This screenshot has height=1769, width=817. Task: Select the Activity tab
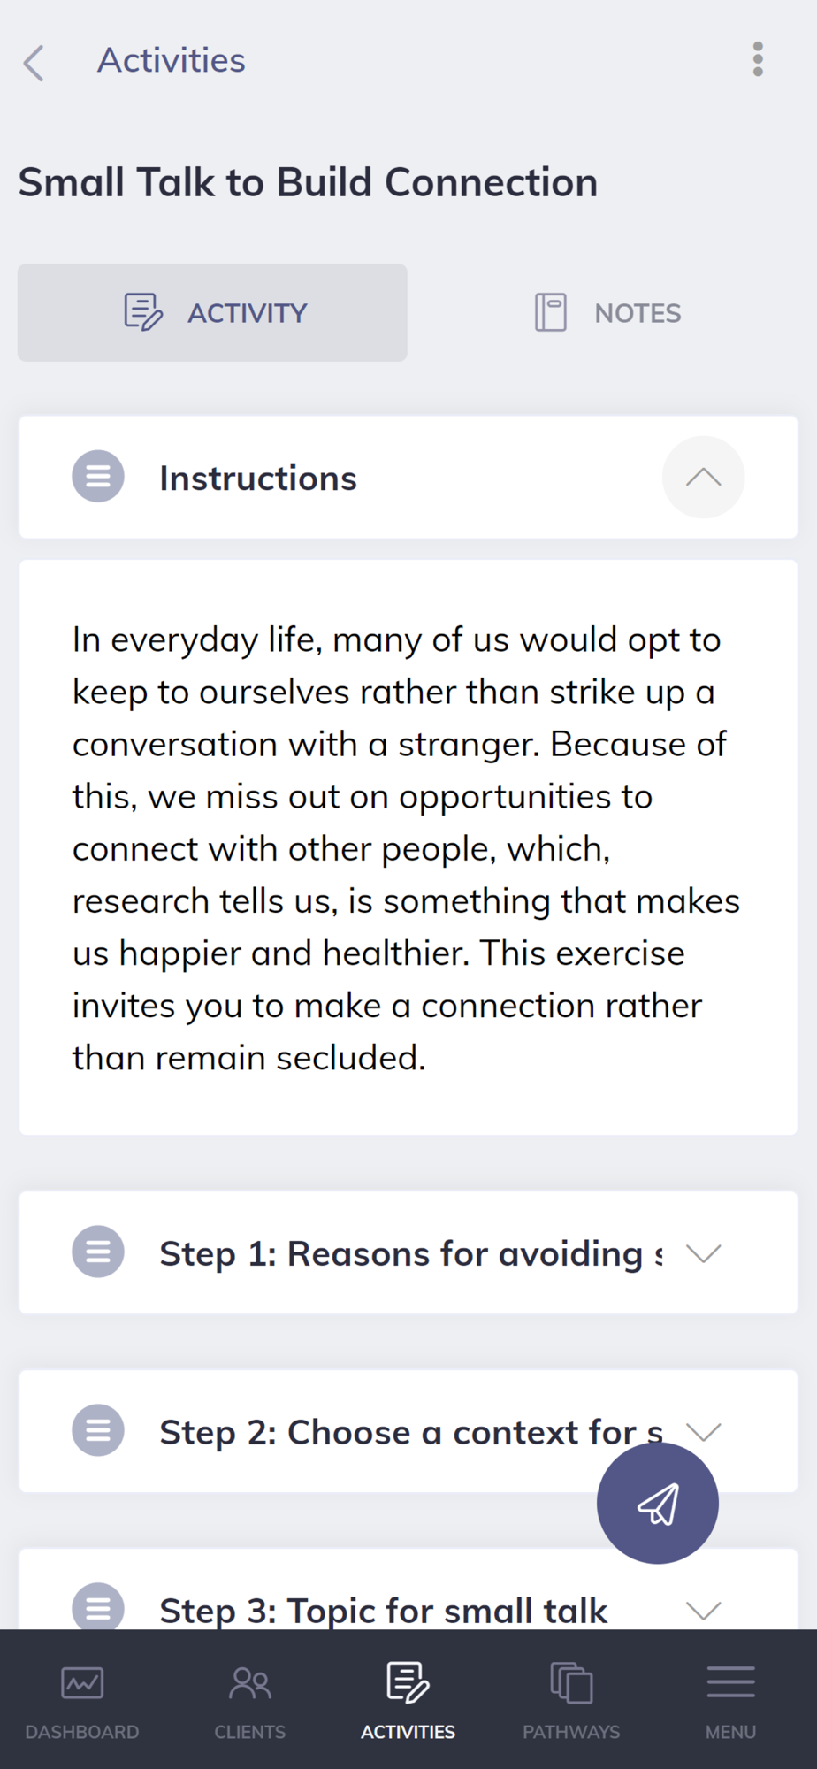212,313
